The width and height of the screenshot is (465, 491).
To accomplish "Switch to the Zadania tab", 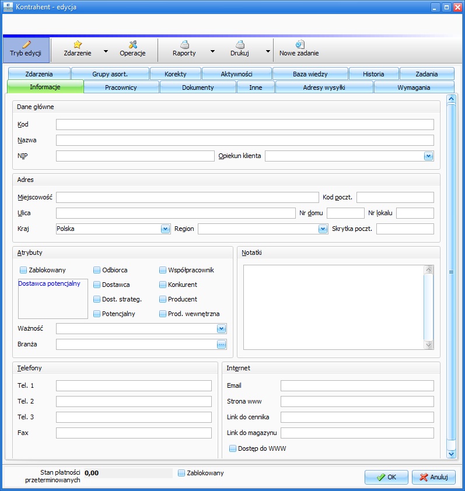I will tap(426, 74).
